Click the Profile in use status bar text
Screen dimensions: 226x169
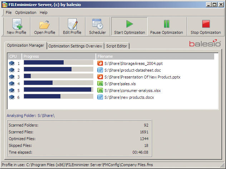[x=77, y=165]
